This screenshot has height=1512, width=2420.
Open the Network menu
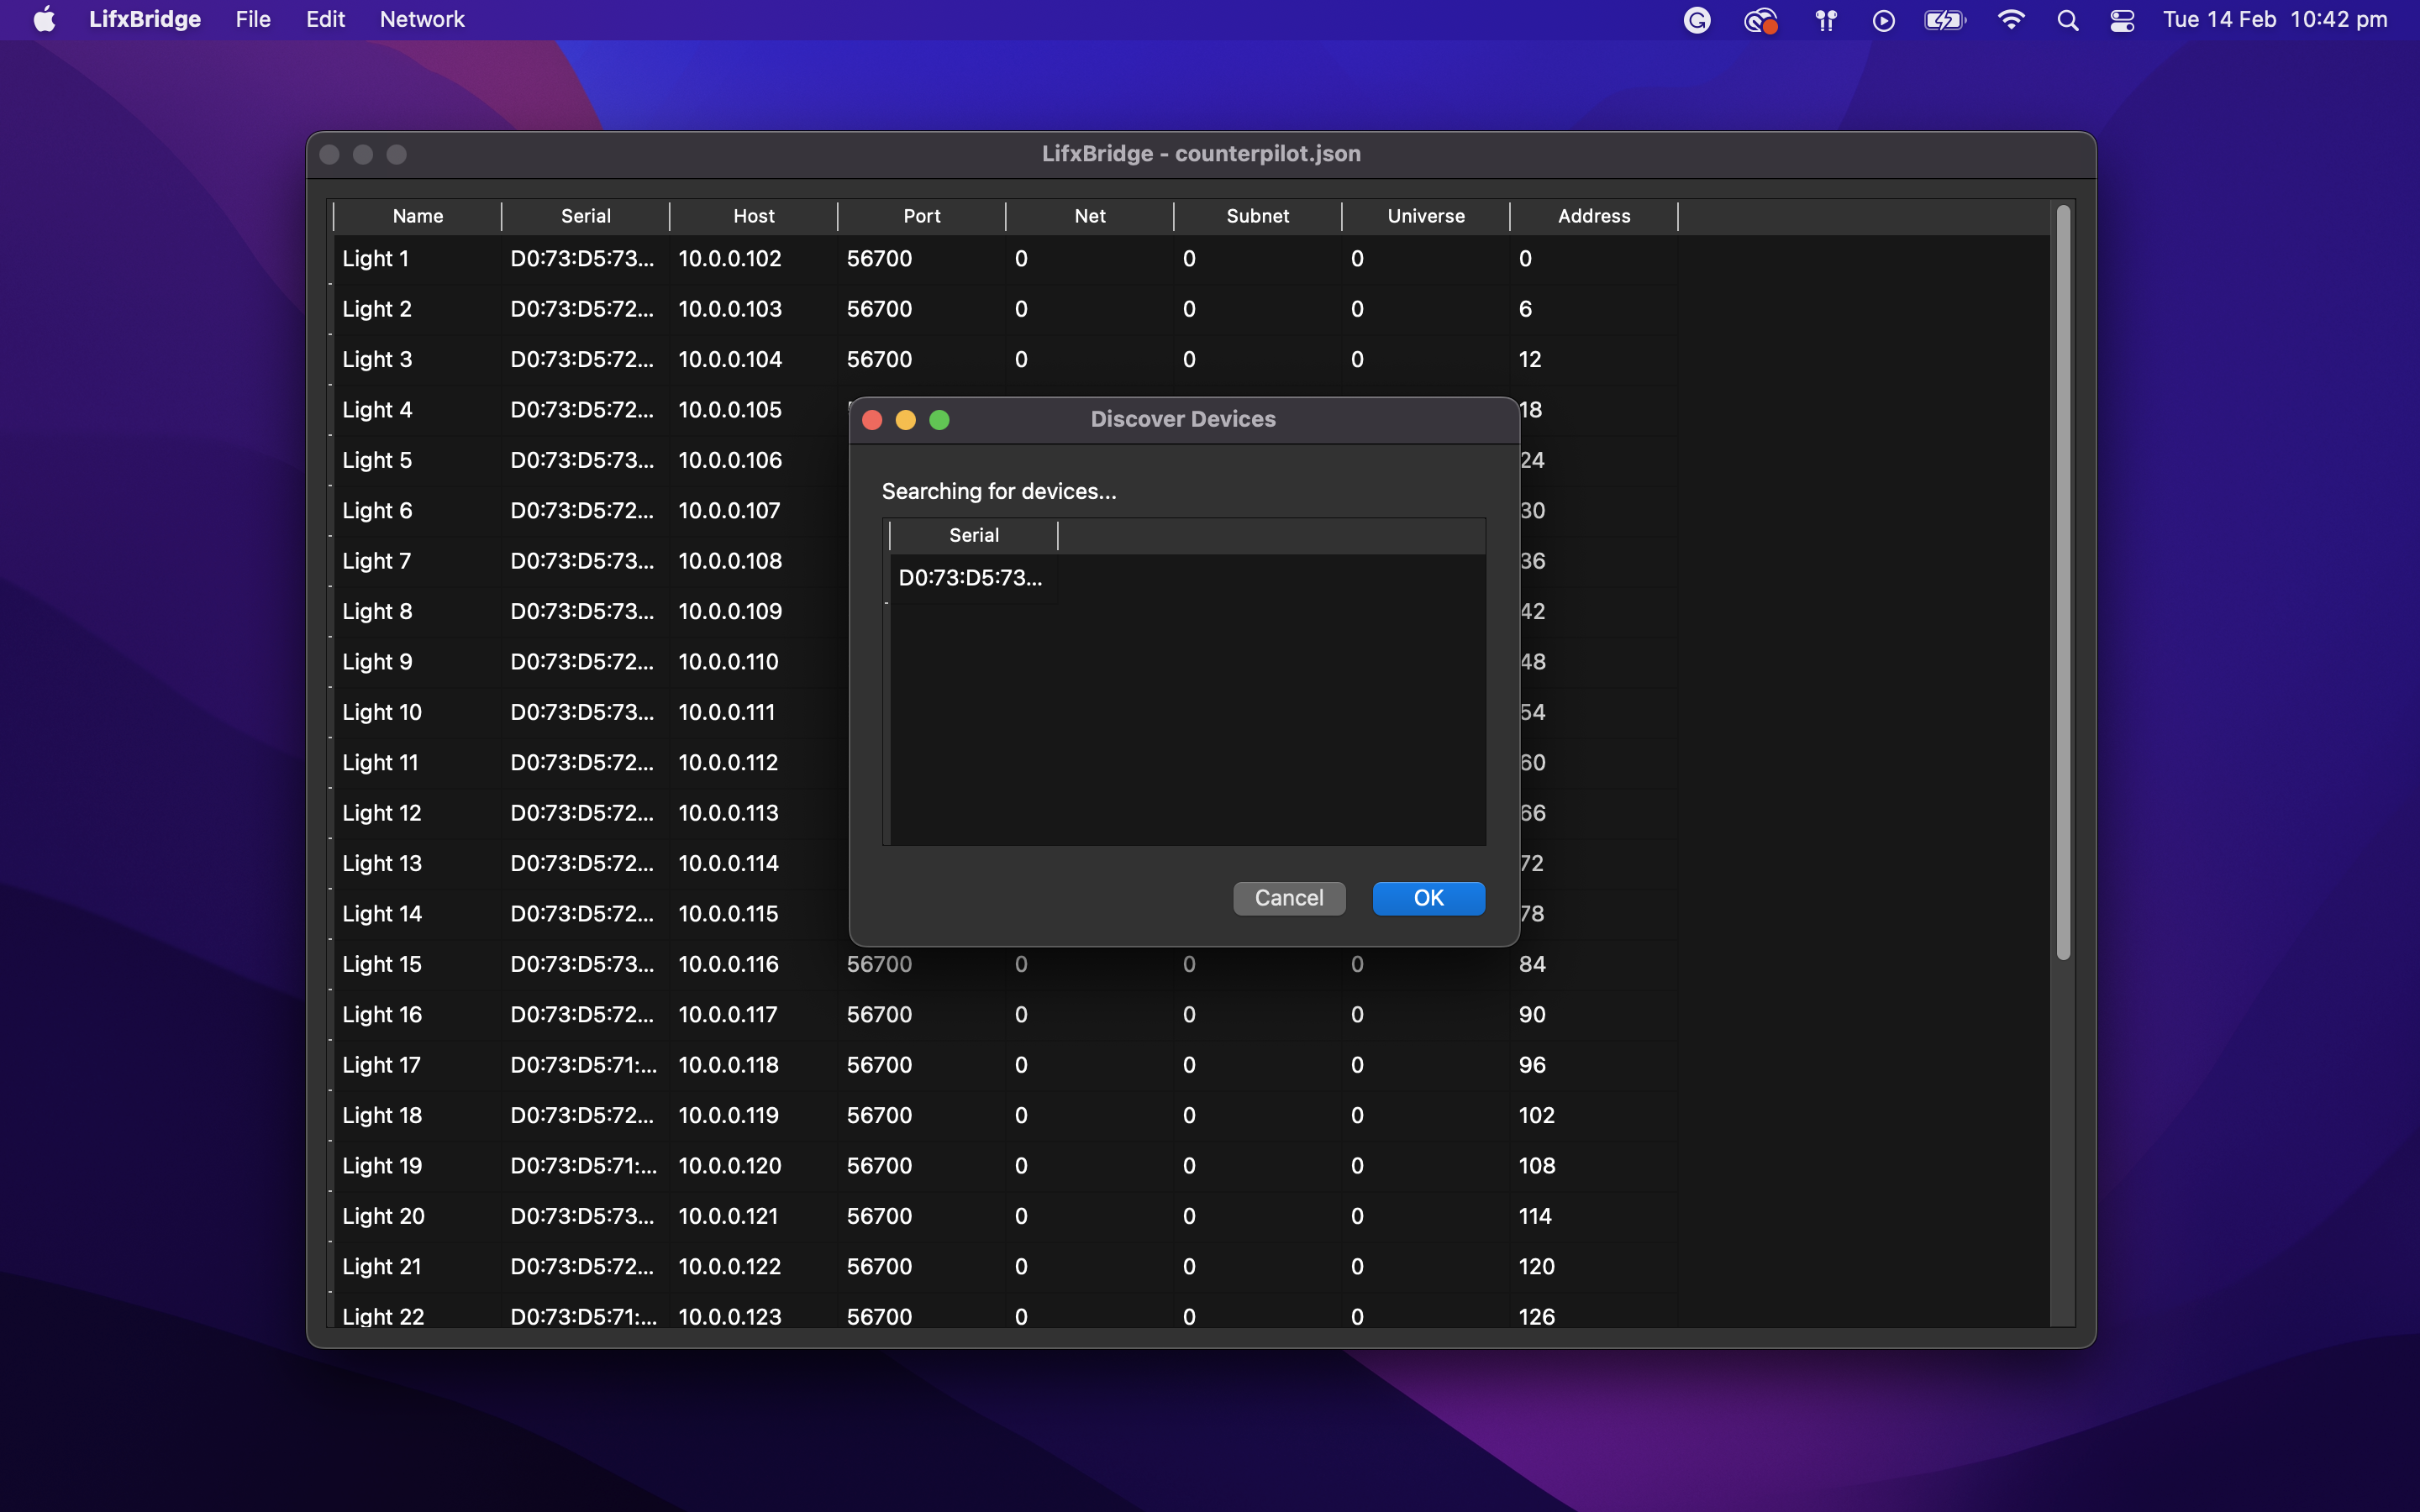pyautogui.click(x=421, y=19)
